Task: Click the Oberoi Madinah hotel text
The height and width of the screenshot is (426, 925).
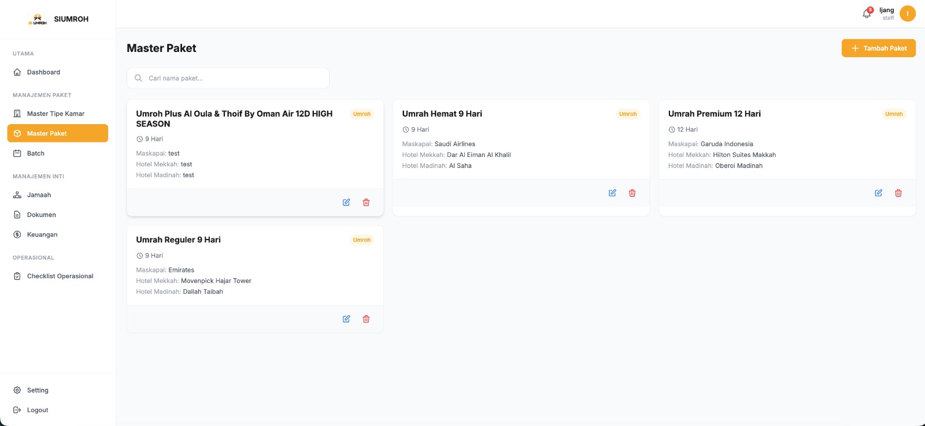Action: pos(739,166)
